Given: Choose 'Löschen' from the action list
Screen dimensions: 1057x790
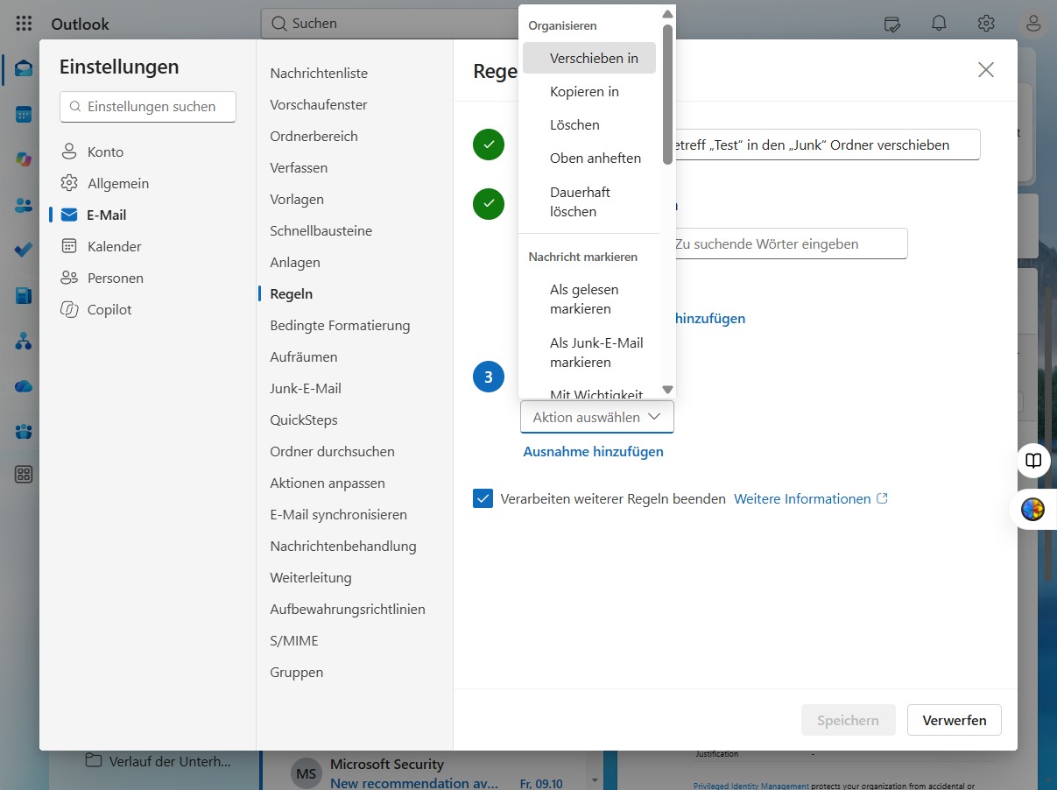Looking at the screenshot, I should click(589, 125).
